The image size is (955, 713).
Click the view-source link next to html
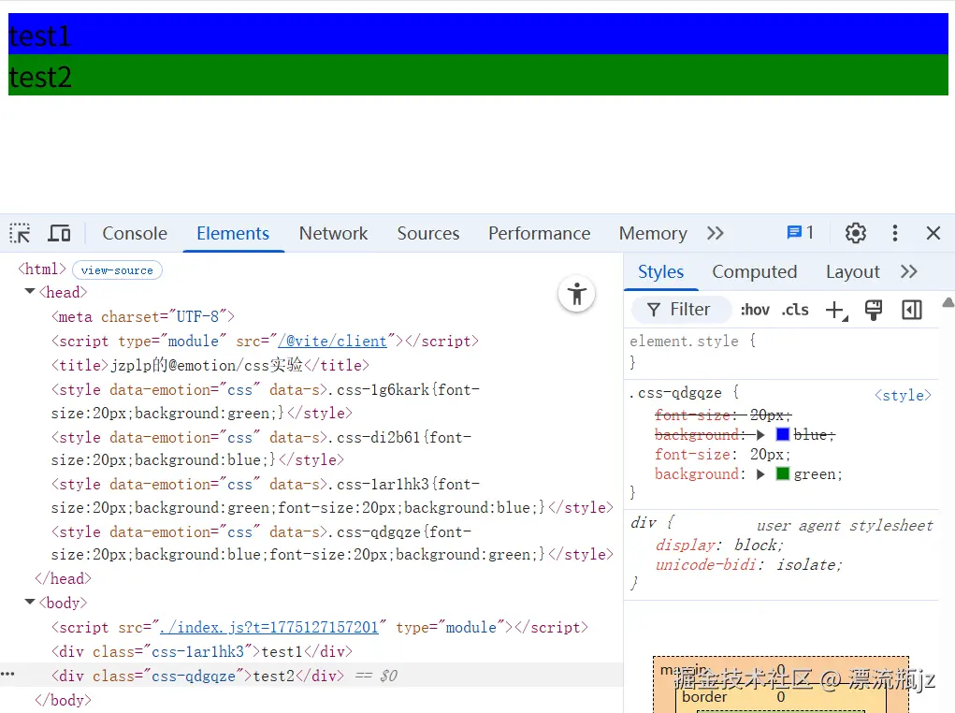[x=117, y=269]
